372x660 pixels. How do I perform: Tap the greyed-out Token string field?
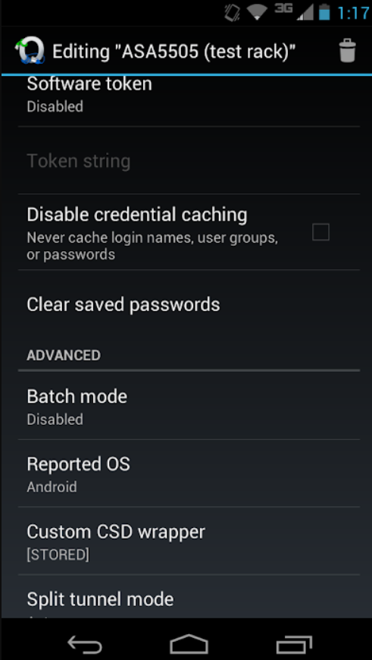[189, 160]
